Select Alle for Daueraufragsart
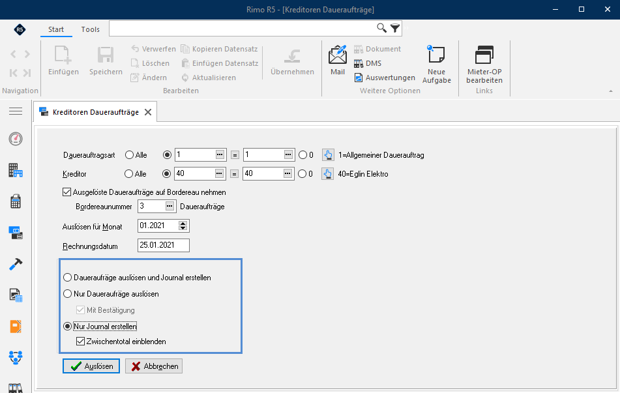 [x=129, y=155]
